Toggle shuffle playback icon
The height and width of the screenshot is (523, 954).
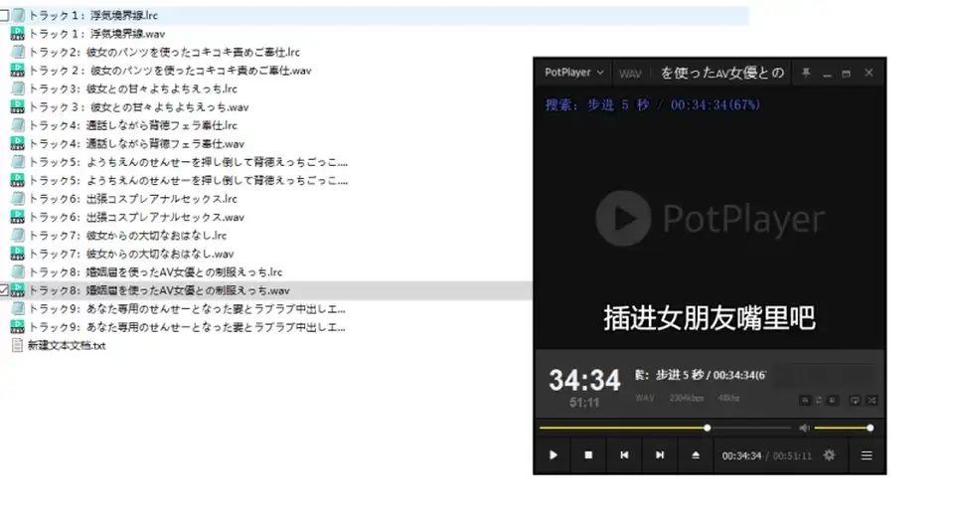tap(872, 401)
